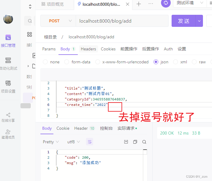Open the response Cookie tab
Image resolution: width=212 pixels, height=181 pixels.
pos(63,128)
